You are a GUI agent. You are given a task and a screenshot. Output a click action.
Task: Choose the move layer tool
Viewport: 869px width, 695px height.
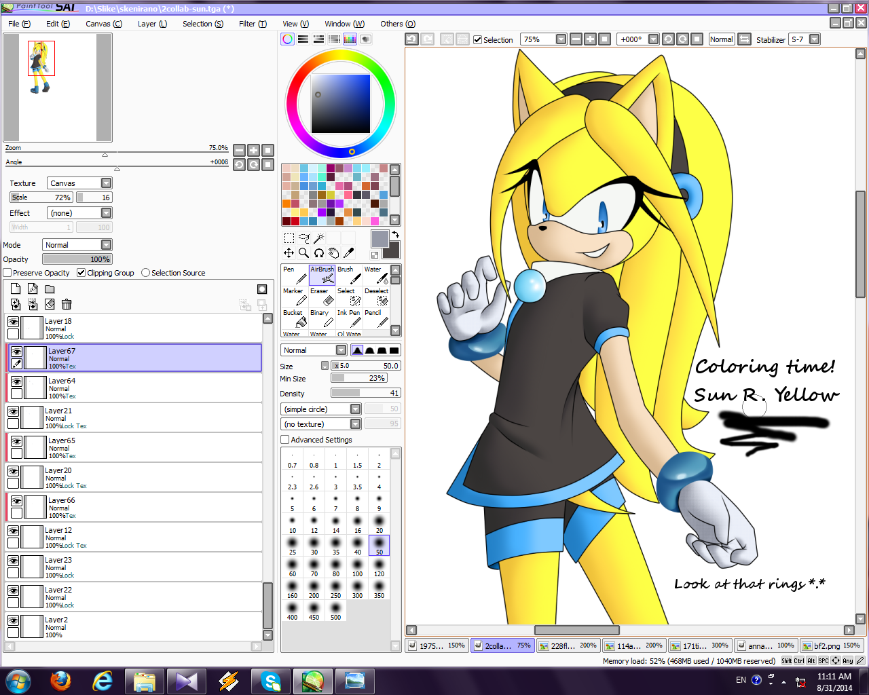pos(289,253)
